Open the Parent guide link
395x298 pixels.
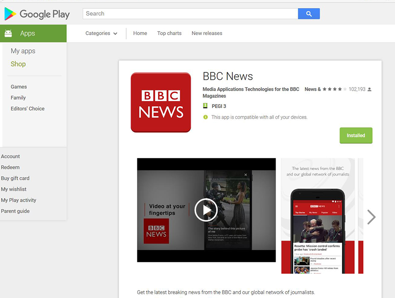[15, 211]
